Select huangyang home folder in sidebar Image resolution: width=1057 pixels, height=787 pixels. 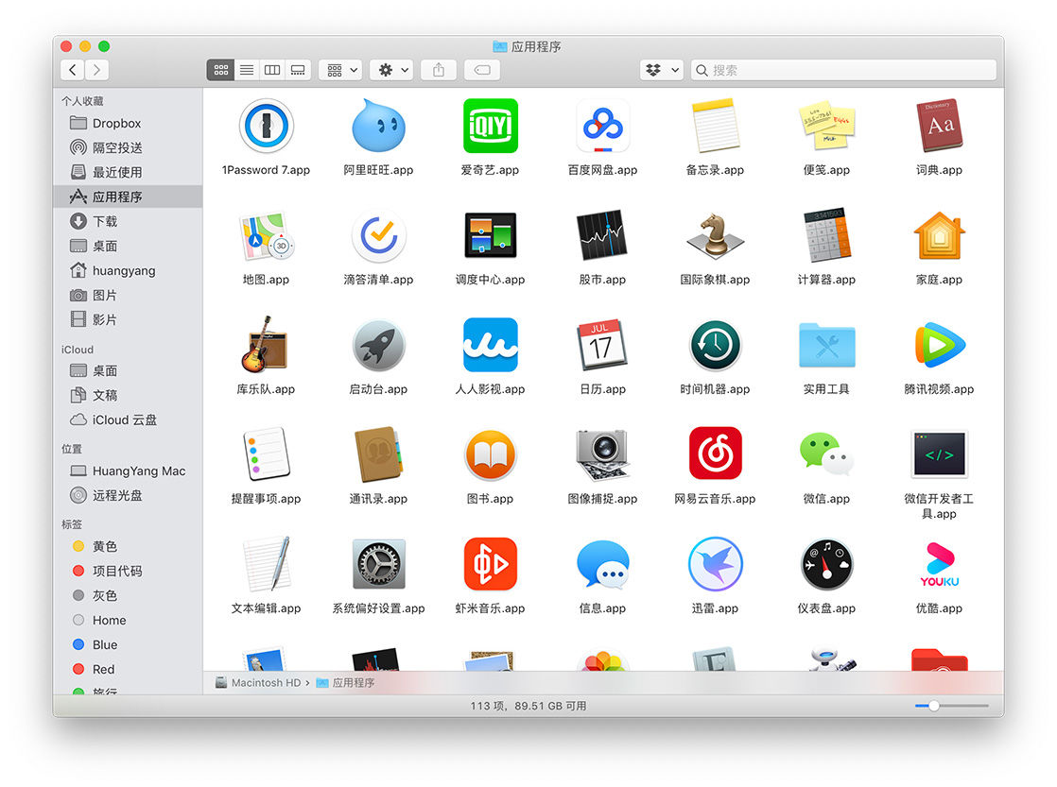coord(128,270)
